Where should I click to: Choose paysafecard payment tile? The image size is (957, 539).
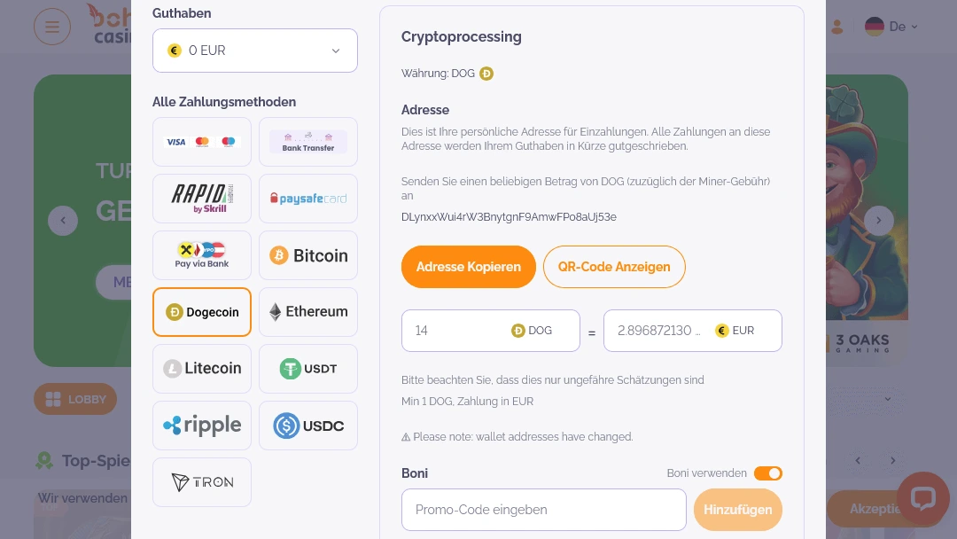(x=308, y=199)
